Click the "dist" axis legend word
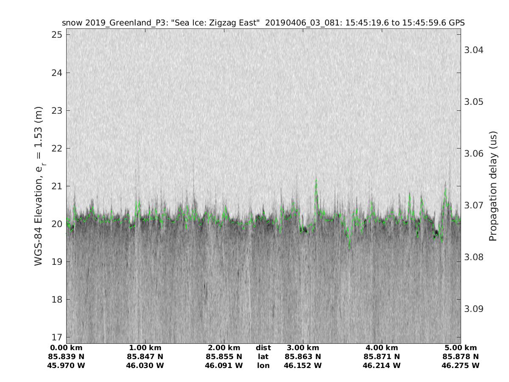509x382 pixels. click(x=263, y=348)
